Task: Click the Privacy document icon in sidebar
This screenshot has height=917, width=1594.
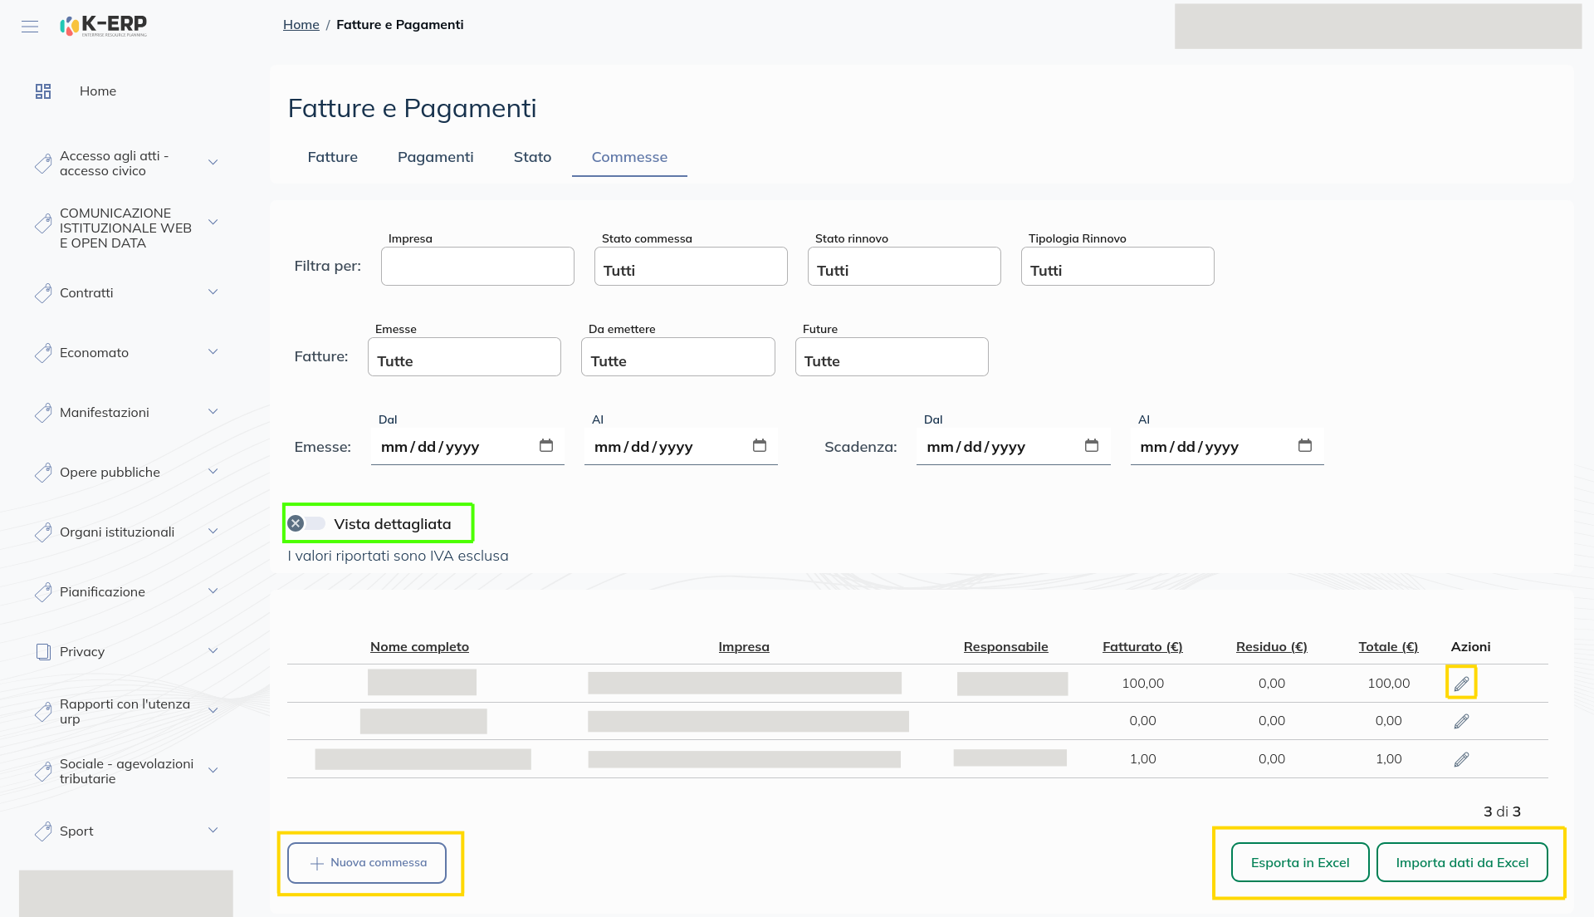Action: pos(43,652)
